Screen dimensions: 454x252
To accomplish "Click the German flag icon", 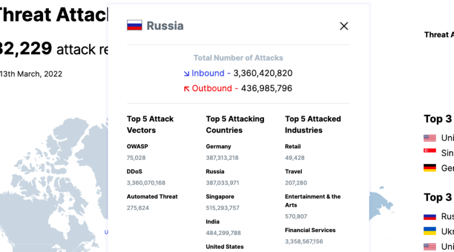I will pyautogui.click(x=430, y=168).
